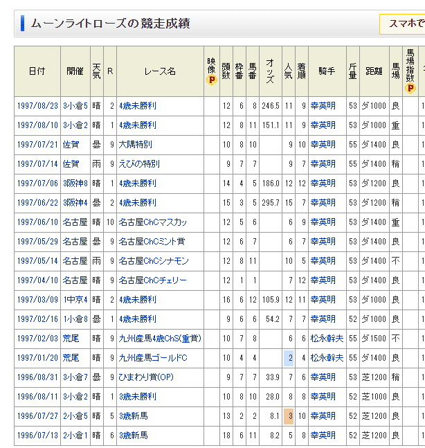Viewport: 425px width, 448px height.
Task: Select the 3歳未勝利 race on 1996/08/11
Action: [x=137, y=397]
